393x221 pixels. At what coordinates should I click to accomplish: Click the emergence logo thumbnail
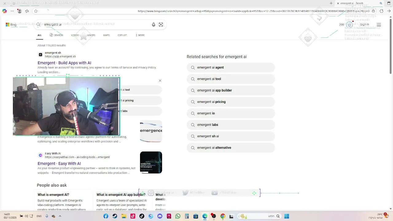click(x=151, y=132)
